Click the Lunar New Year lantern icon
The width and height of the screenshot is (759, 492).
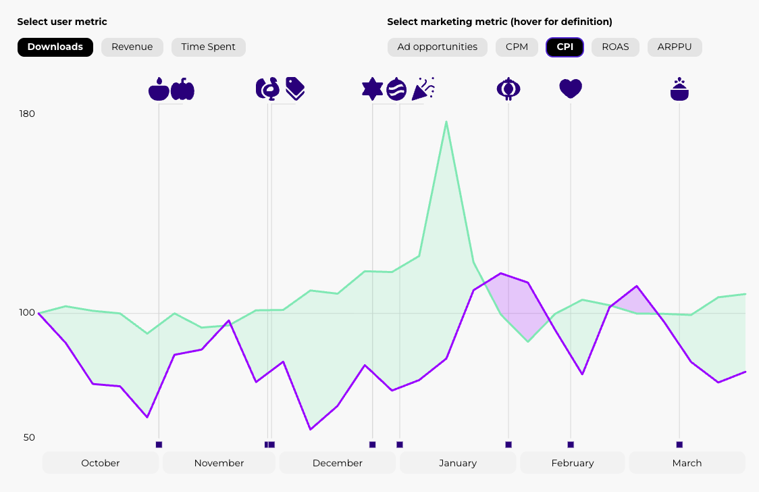(508, 89)
